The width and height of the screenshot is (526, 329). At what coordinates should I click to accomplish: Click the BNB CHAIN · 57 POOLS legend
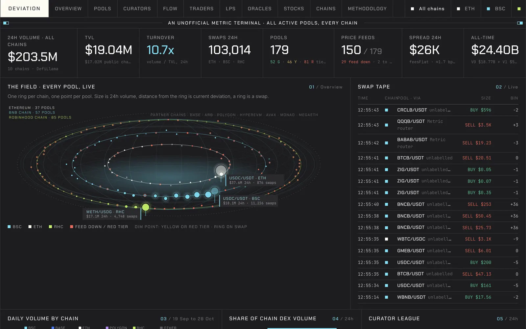tap(32, 113)
